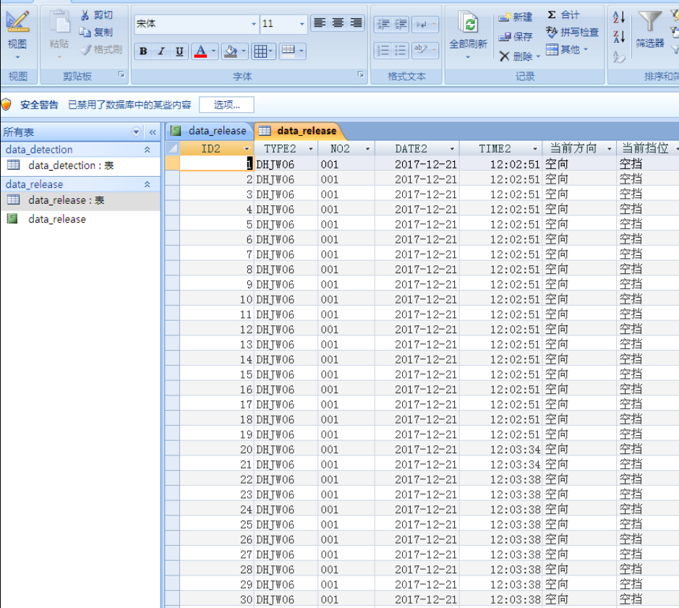Apply the alternate row fill color
Screen dimensions: 679x608
tap(289, 51)
